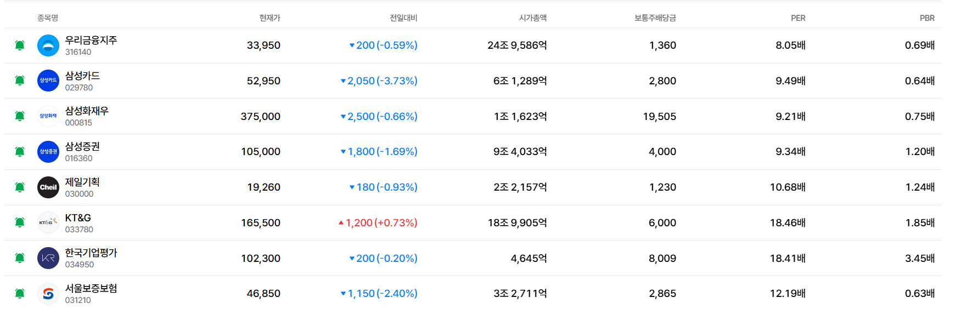This screenshot has height=309, width=967.
Task: Click price change 1,150 (-2.40%)
Action: tap(379, 294)
